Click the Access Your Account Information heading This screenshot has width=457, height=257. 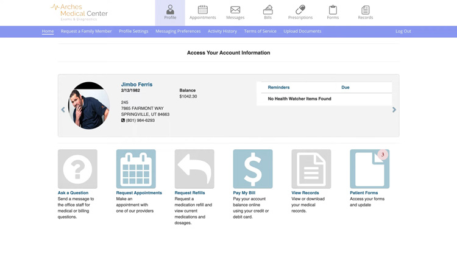click(x=228, y=53)
